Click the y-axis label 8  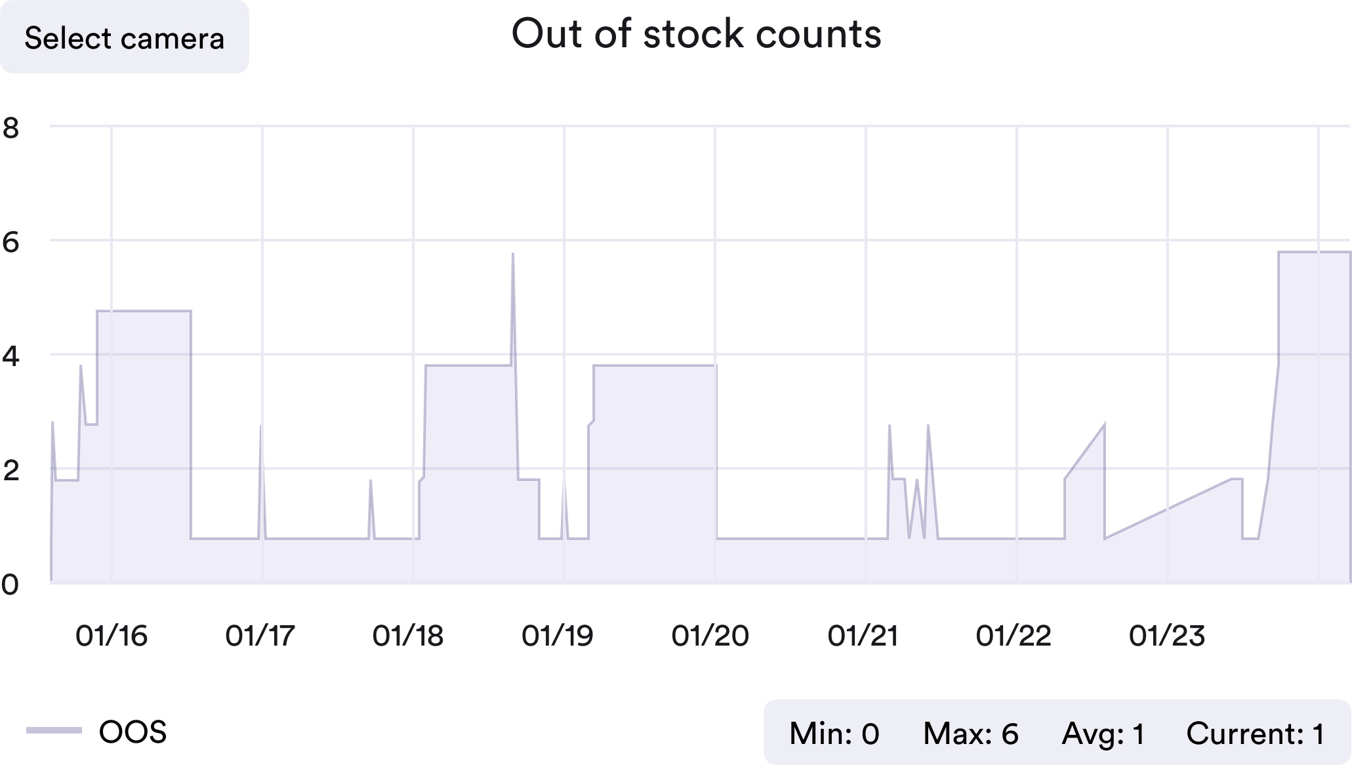click(10, 128)
